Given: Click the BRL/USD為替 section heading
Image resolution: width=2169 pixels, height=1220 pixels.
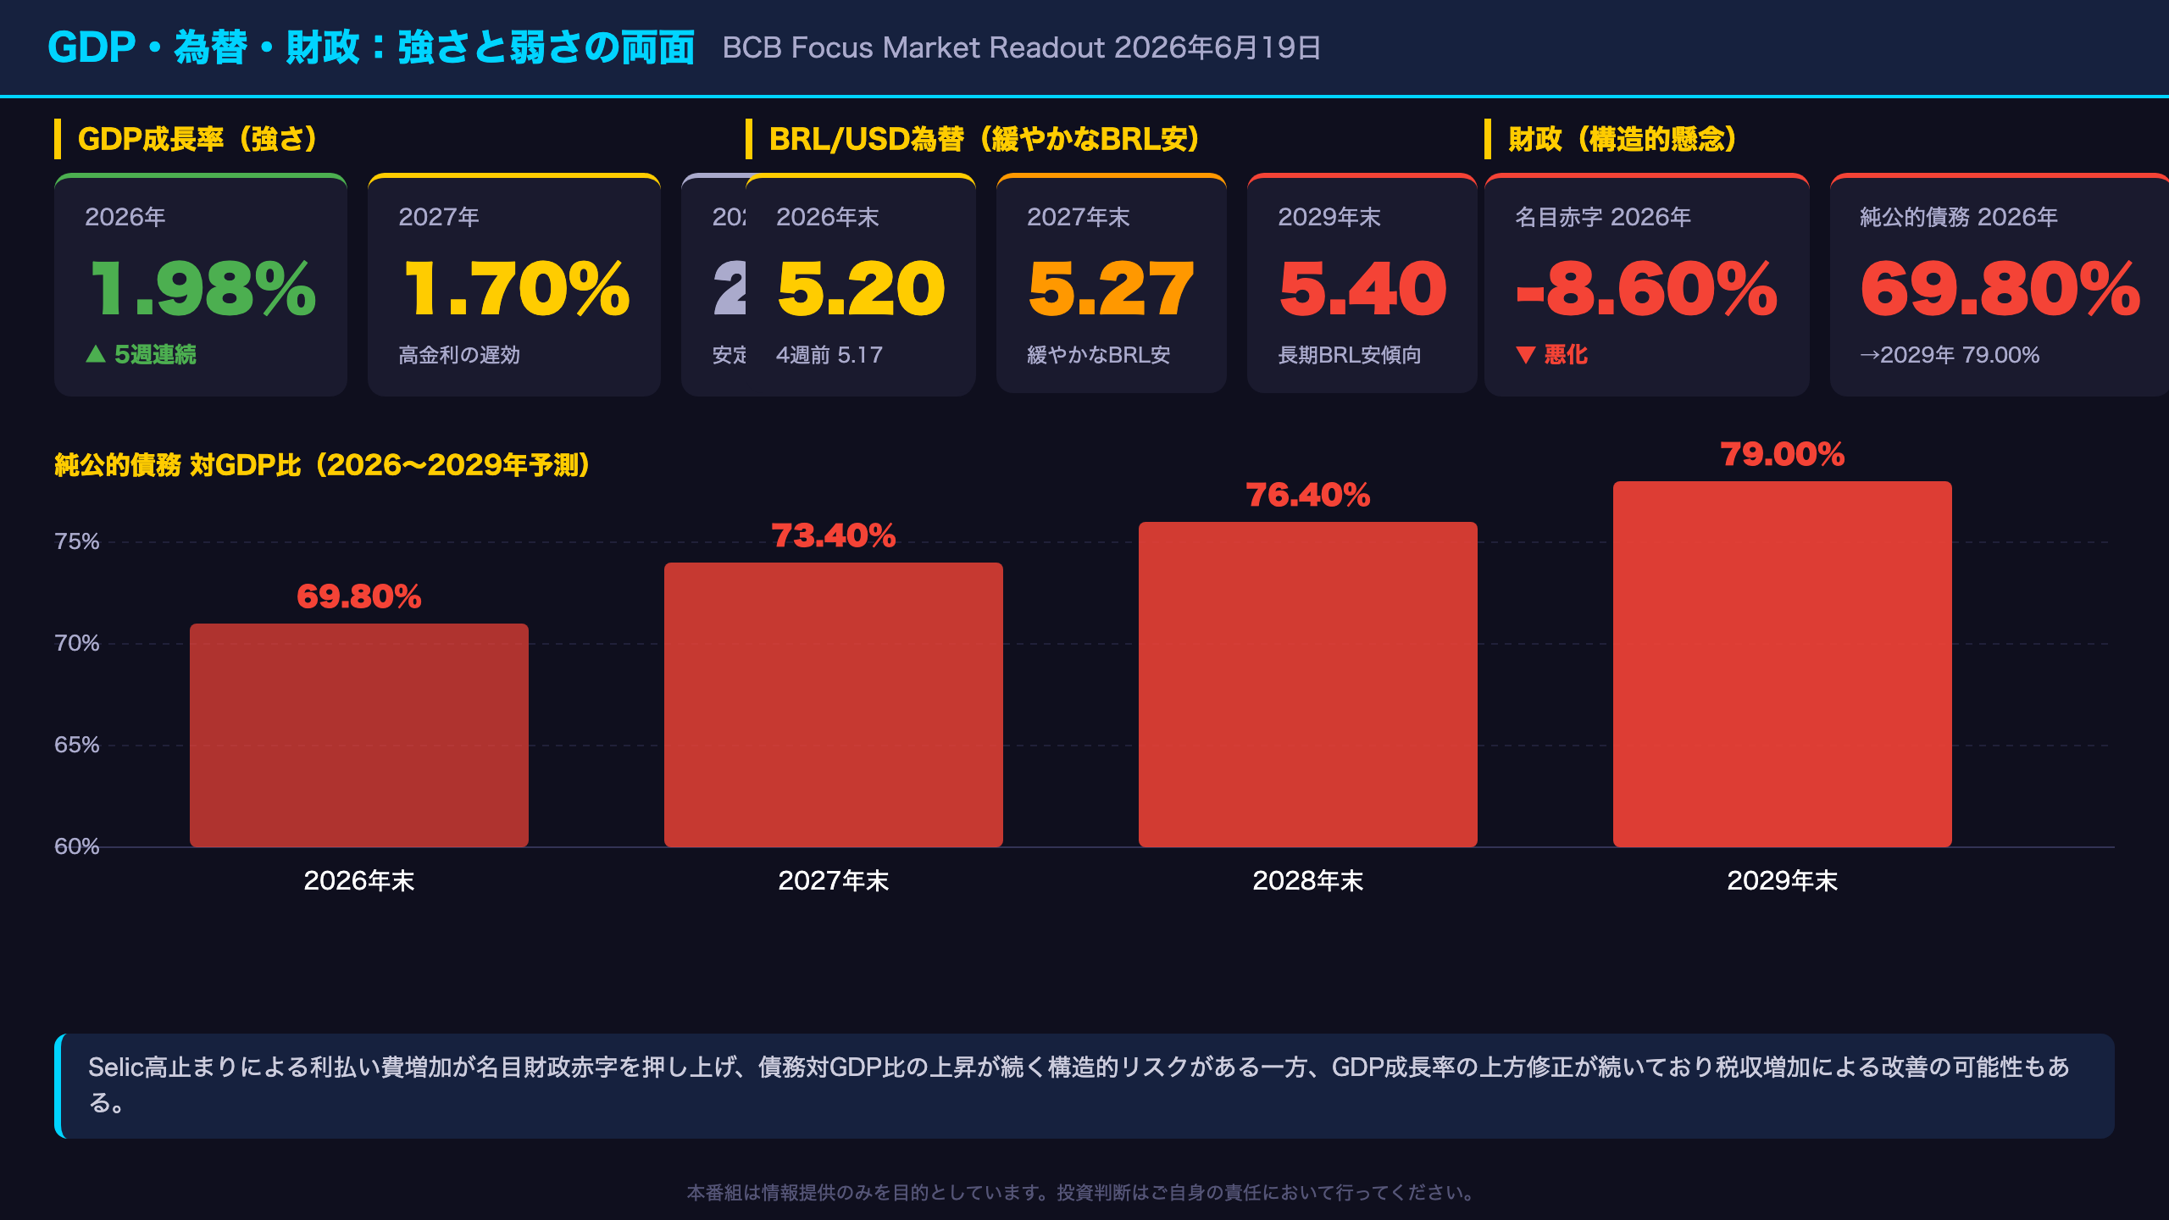Looking at the screenshot, I should click(x=985, y=139).
